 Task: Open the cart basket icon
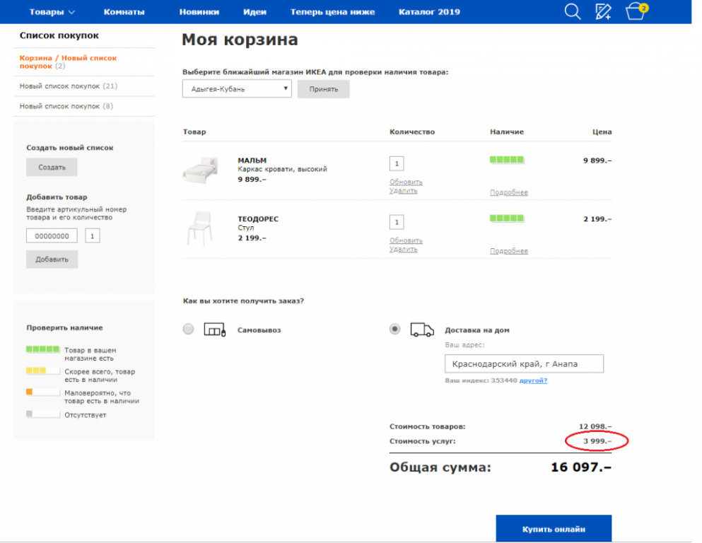(x=636, y=11)
